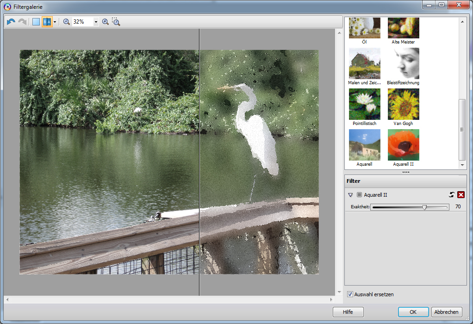The height and width of the screenshot is (324, 473).
Task: Activate the zoom-to-selection tool
Action: pyautogui.click(x=116, y=22)
